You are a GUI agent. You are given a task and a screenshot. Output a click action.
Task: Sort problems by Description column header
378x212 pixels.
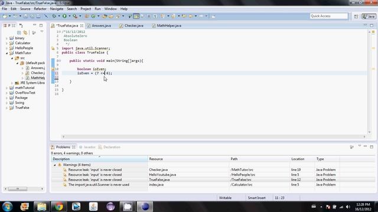tap(99, 159)
